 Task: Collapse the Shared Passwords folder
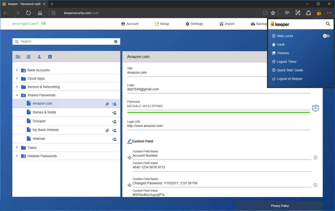(17, 95)
